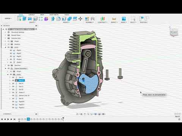Toggle visibility of Slider5 joint

[11, 62]
